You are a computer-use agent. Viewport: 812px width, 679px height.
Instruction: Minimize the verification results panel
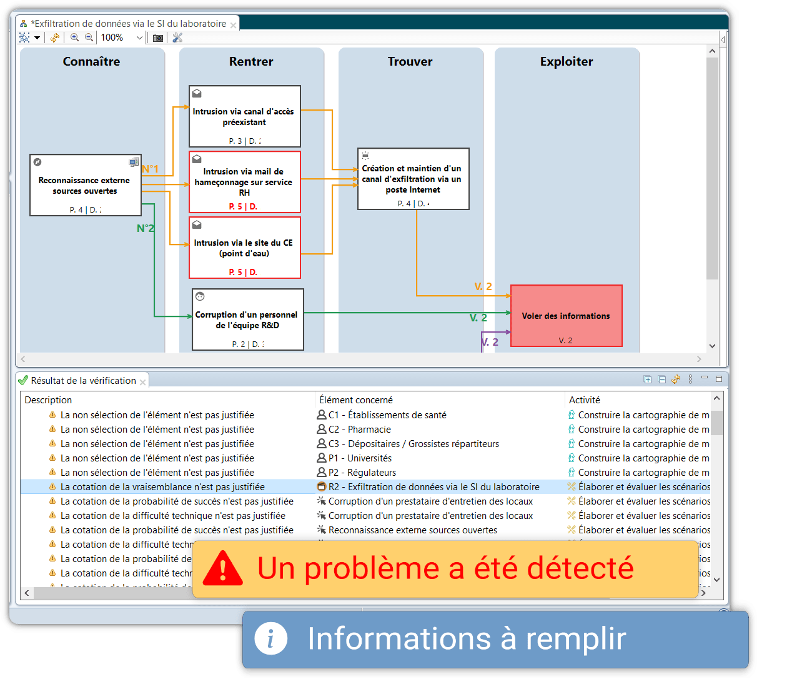(x=705, y=378)
